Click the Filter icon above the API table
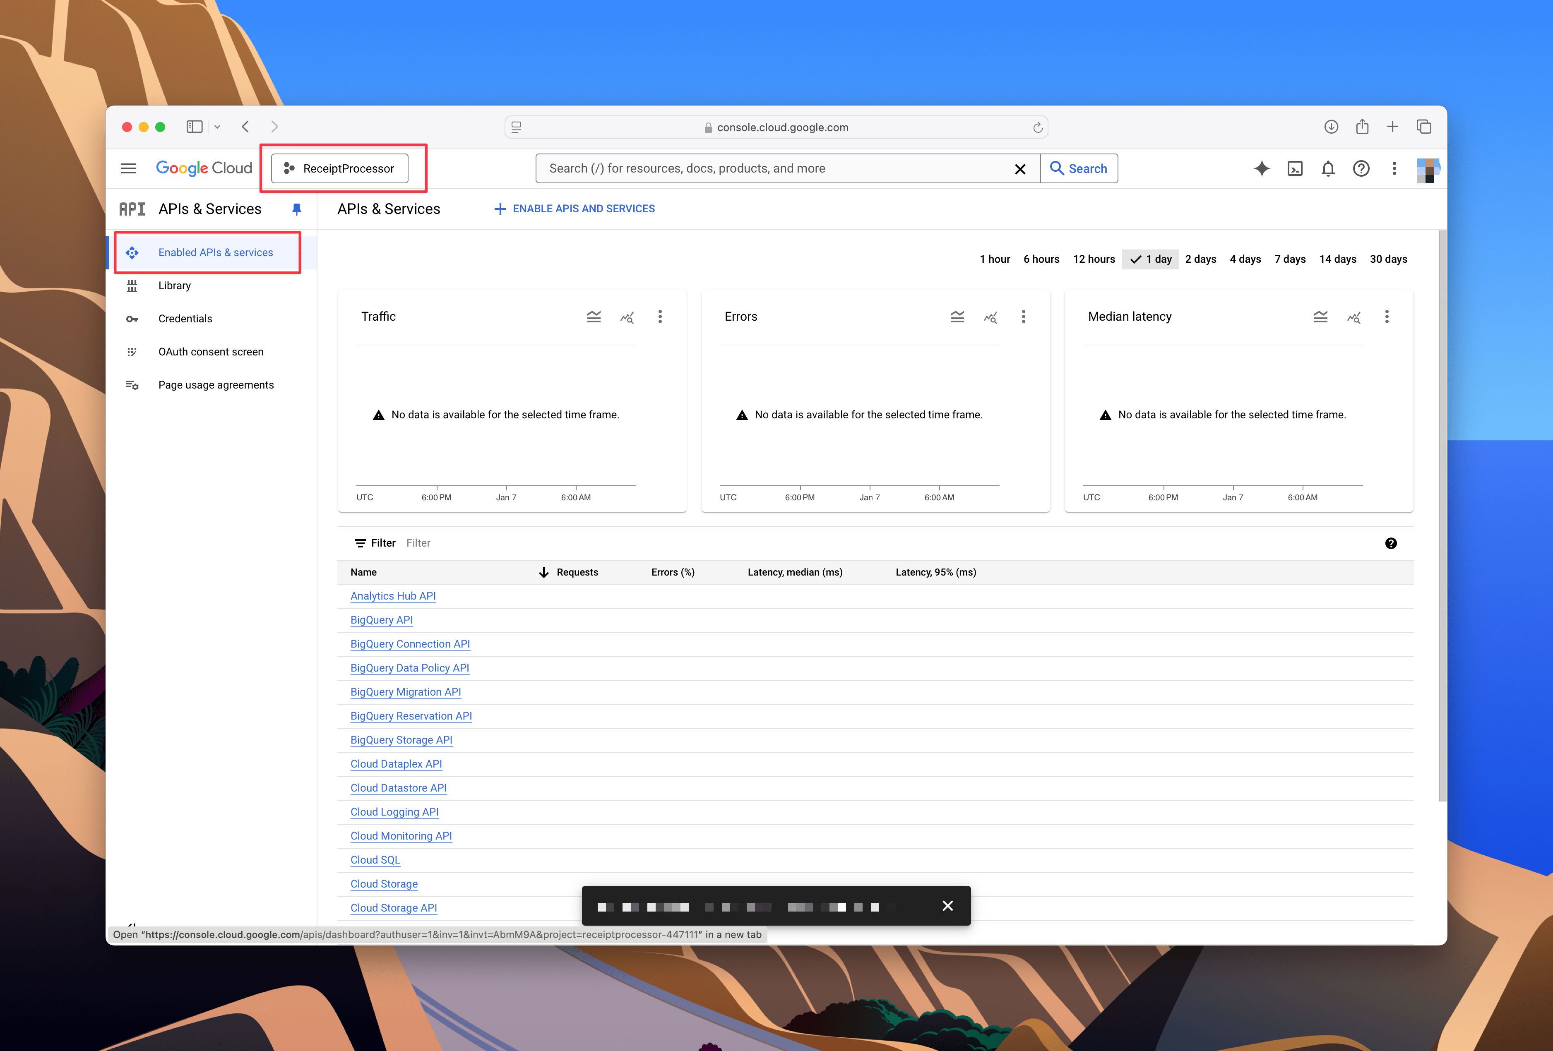Screen dimensions: 1553x1051 (360, 543)
